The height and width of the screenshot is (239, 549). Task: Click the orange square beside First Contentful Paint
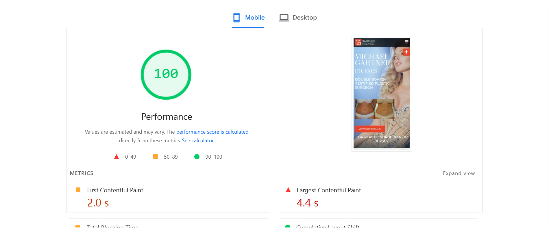(78, 190)
